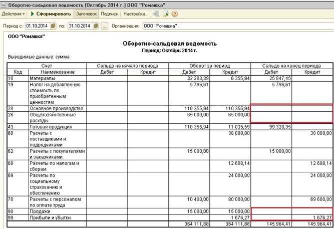Image resolution: width=334 pixels, height=229 pixels.
Task: Click the Период с date field 01.10.2014
Action: point(38,26)
